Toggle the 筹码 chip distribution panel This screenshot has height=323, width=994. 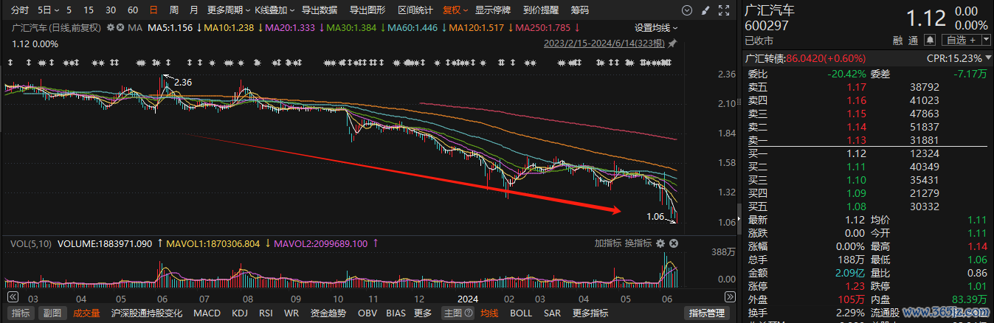(x=580, y=10)
